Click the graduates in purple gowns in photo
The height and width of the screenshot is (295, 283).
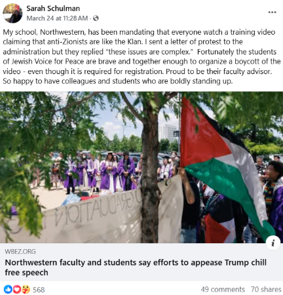click(103, 172)
